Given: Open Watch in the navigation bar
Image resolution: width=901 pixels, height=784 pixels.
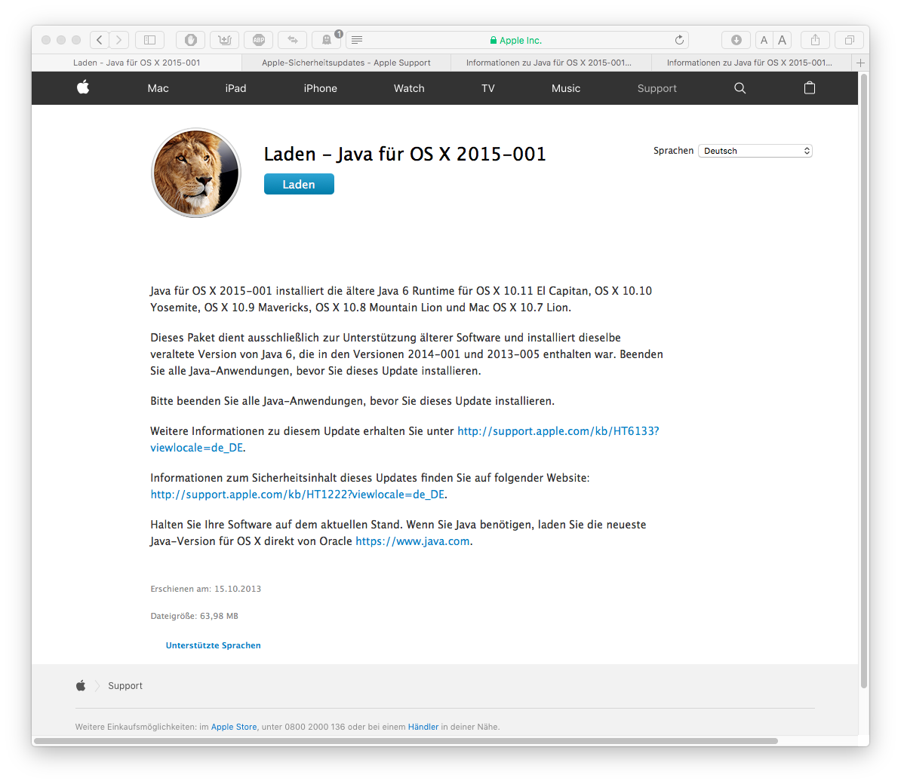Looking at the screenshot, I should click(x=409, y=88).
